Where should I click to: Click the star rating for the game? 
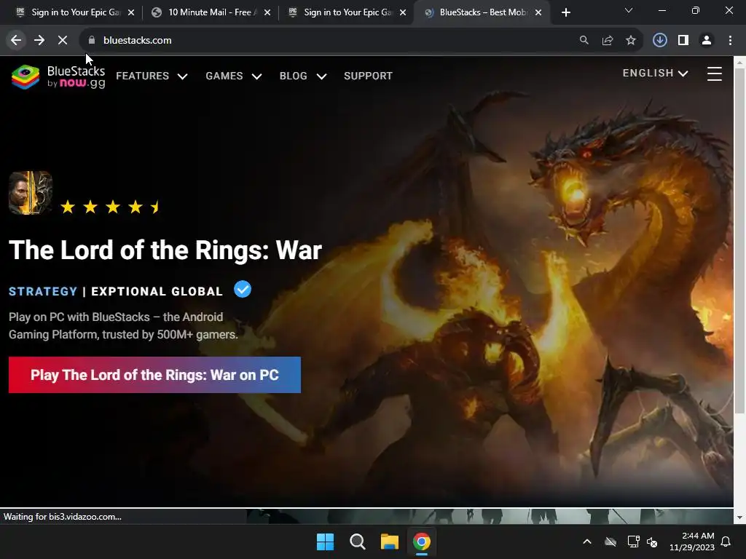click(x=111, y=207)
